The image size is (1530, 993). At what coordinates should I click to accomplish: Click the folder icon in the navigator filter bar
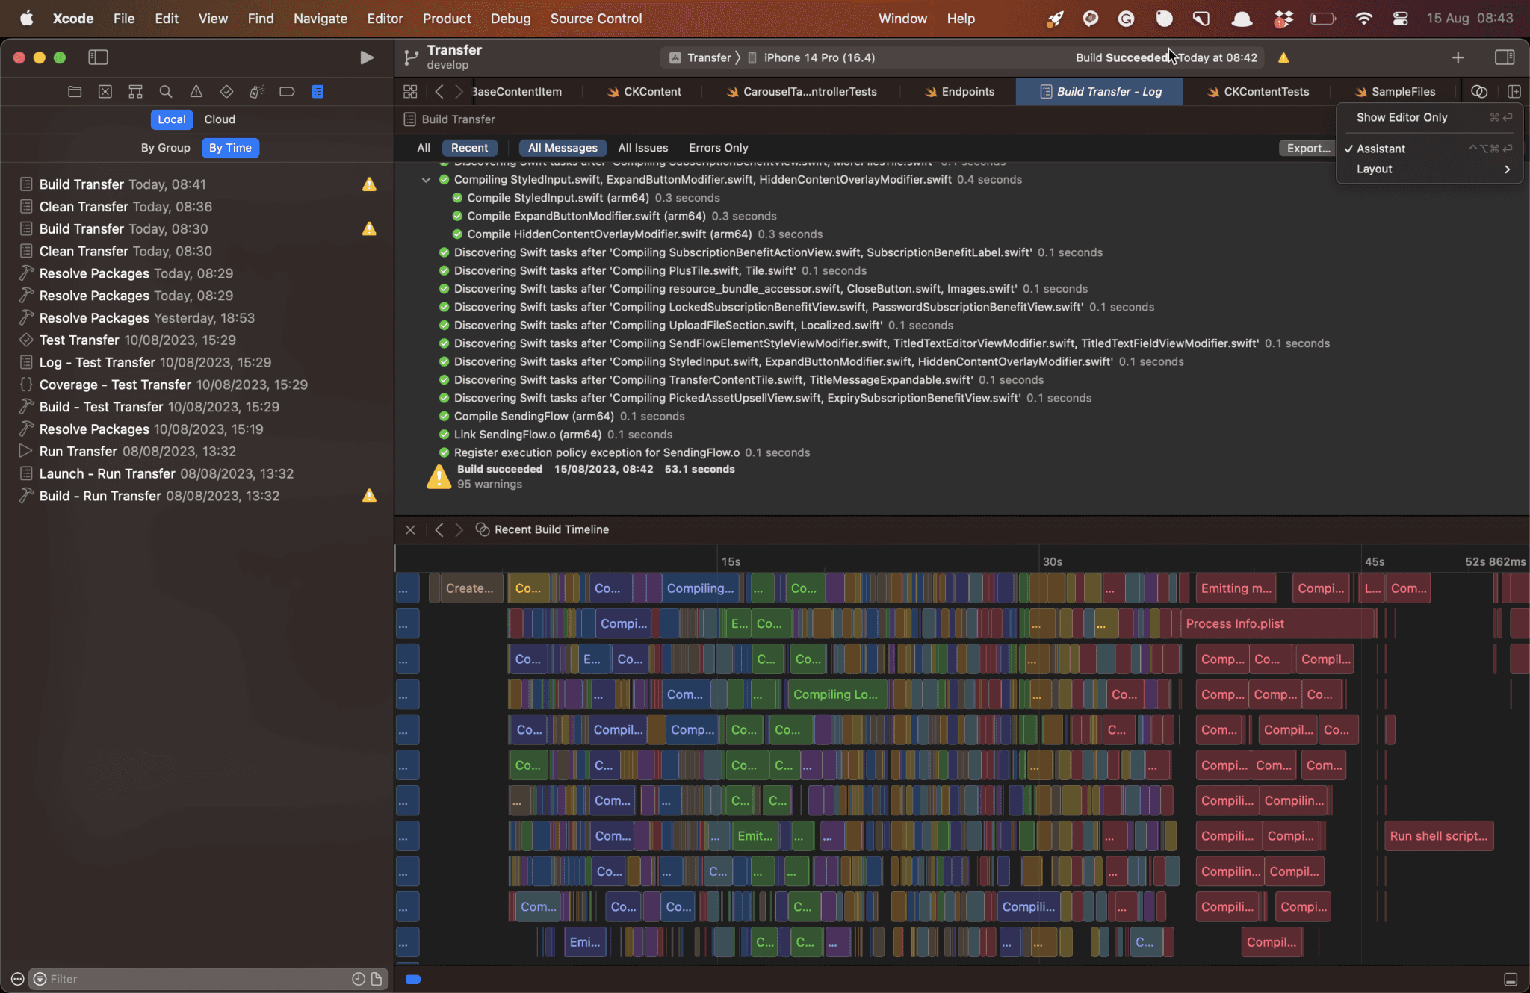click(74, 91)
